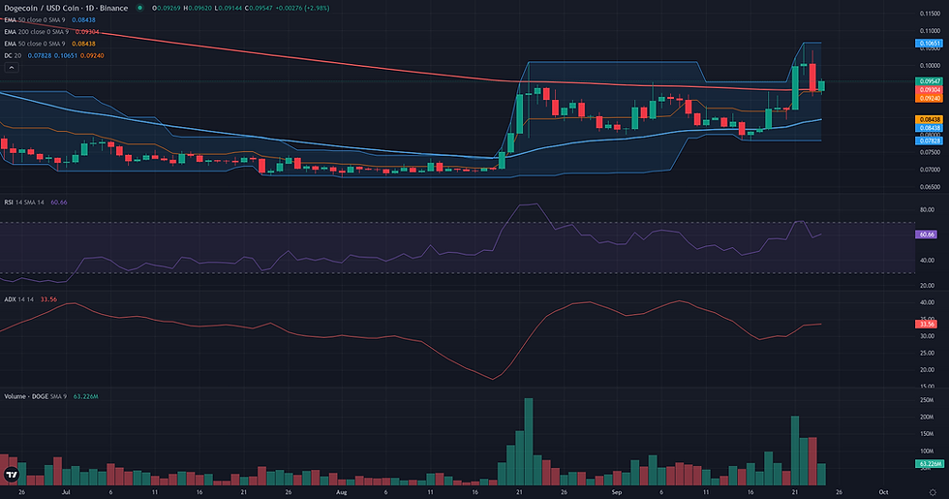Click the 0.11500 tick on price scale

(930, 14)
